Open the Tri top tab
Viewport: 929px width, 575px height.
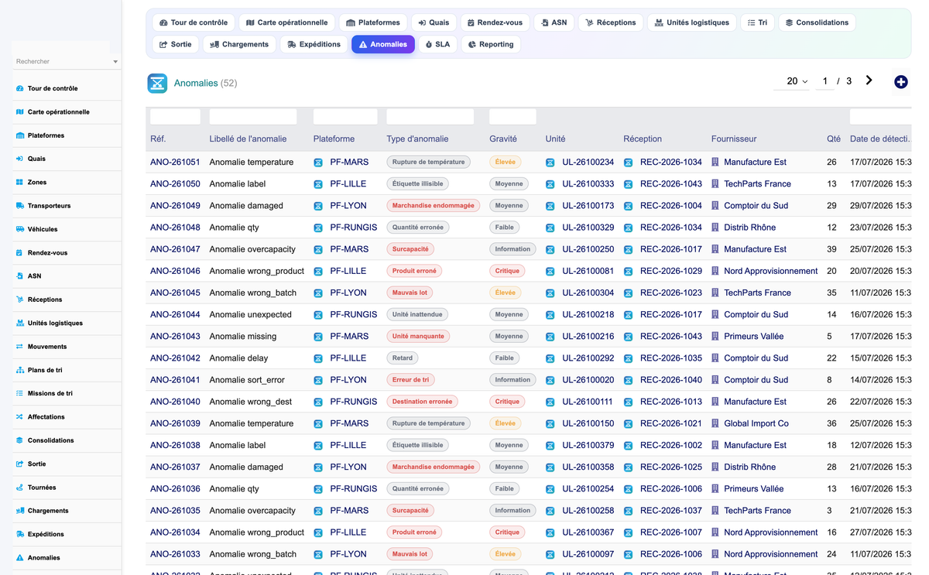pyautogui.click(x=757, y=22)
